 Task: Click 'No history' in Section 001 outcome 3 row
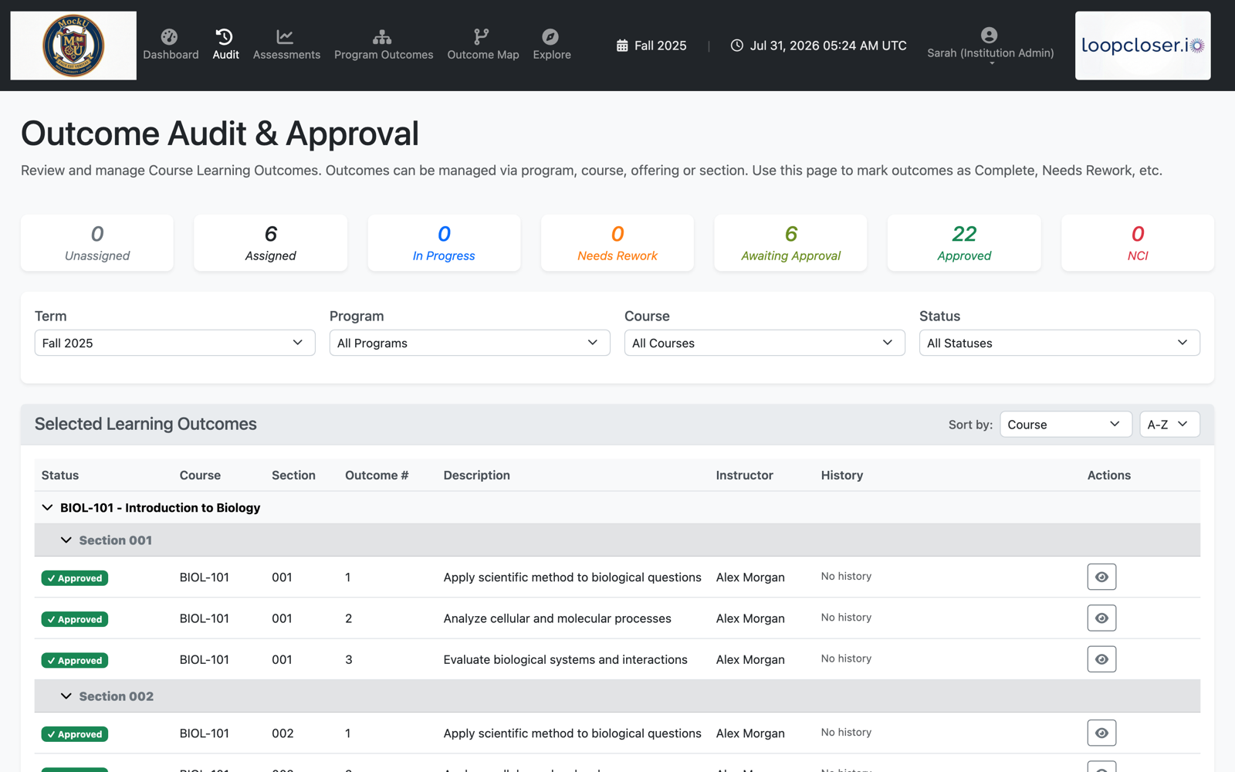(x=846, y=659)
